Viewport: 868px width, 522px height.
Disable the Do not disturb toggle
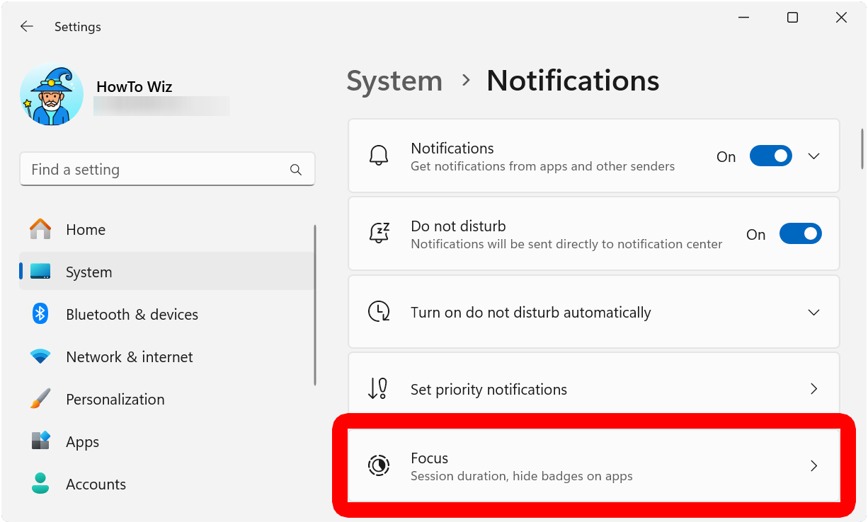800,234
